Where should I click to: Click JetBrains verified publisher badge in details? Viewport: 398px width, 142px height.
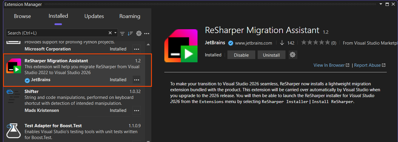tap(231, 43)
